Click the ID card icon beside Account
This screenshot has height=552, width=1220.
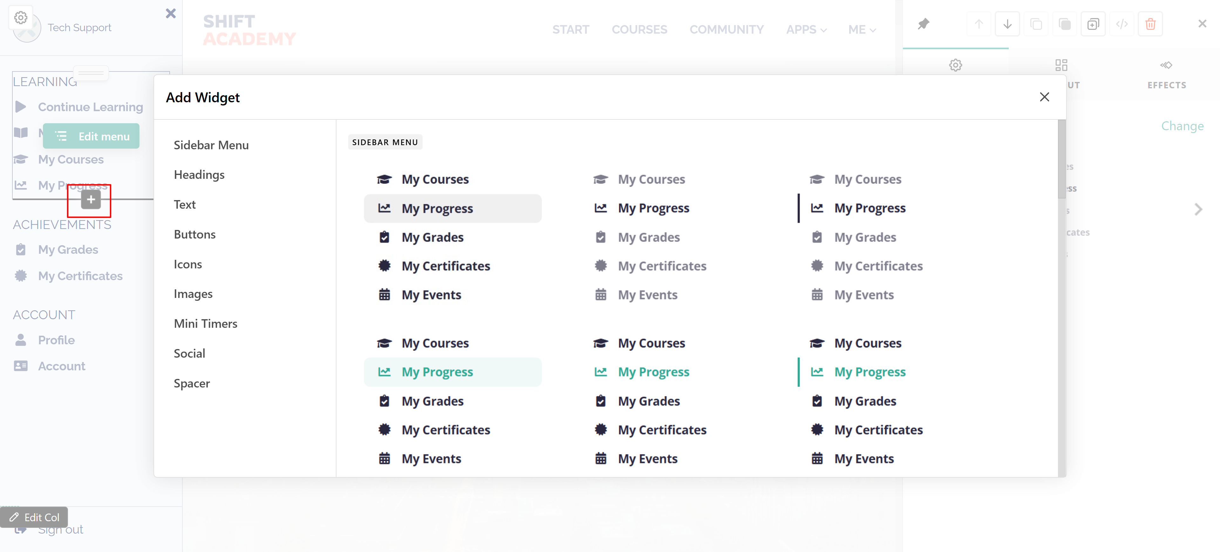point(20,366)
